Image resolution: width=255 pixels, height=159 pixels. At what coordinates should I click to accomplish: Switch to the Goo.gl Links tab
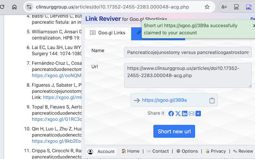tap(108, 33)
